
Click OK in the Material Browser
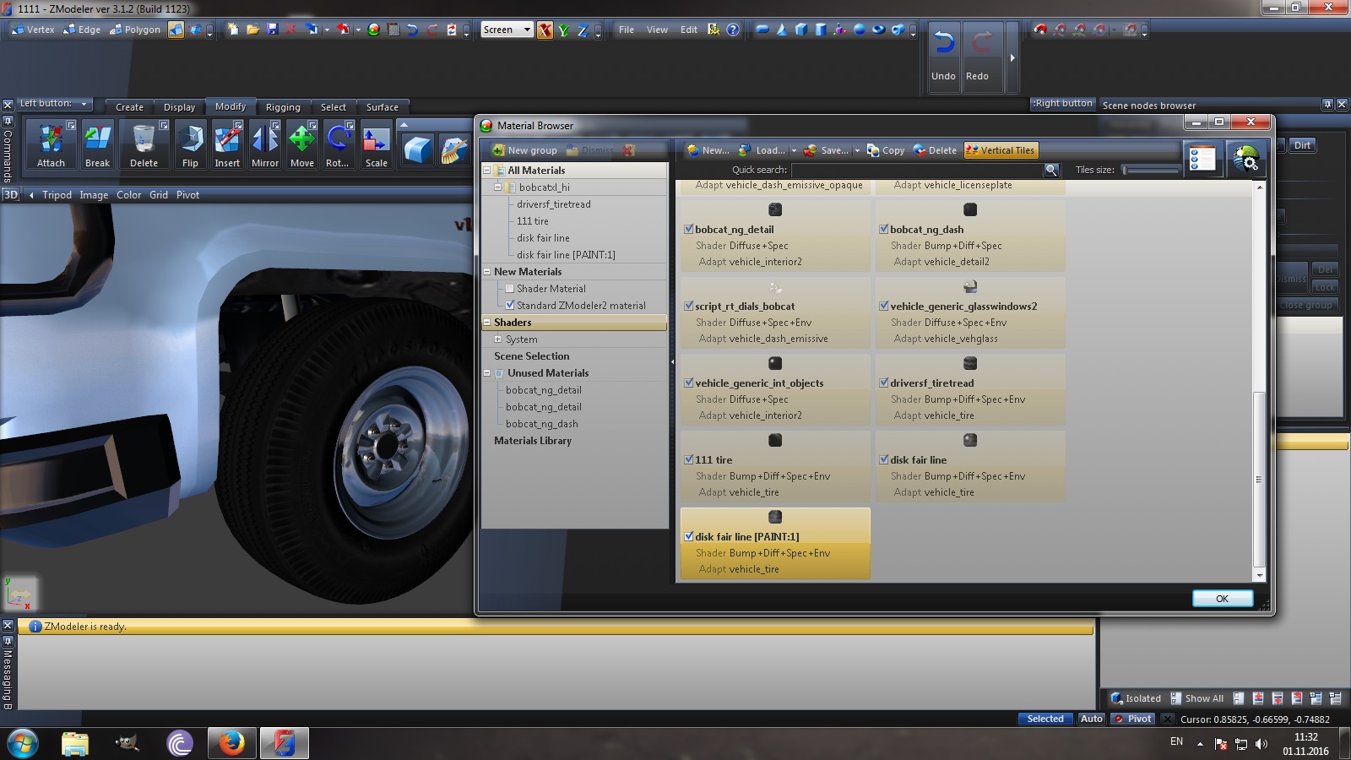point(1222,599)
